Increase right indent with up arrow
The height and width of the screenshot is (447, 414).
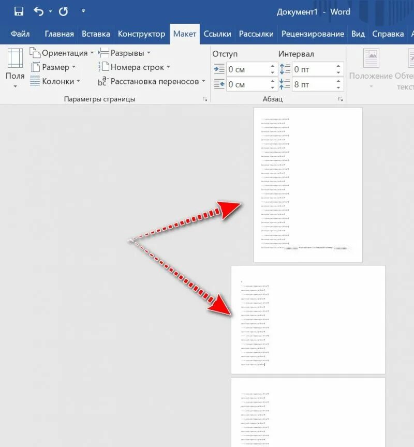click(273, 81)
